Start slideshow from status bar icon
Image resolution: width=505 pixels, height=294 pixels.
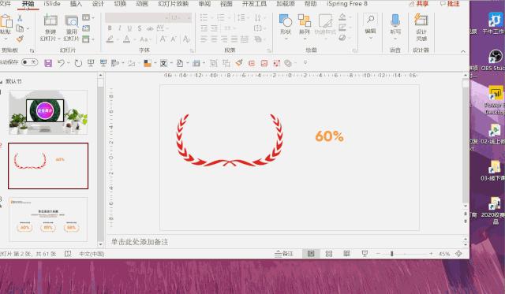tap(365, 254)
